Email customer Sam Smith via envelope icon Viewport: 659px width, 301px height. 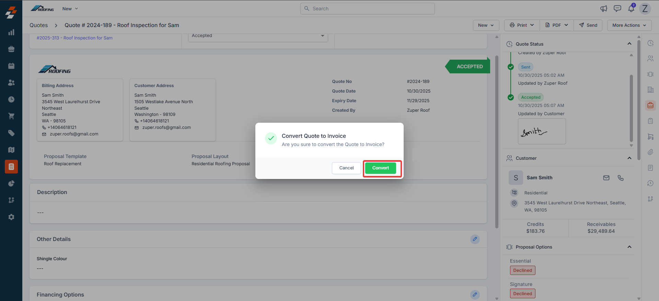pos(606,178)
